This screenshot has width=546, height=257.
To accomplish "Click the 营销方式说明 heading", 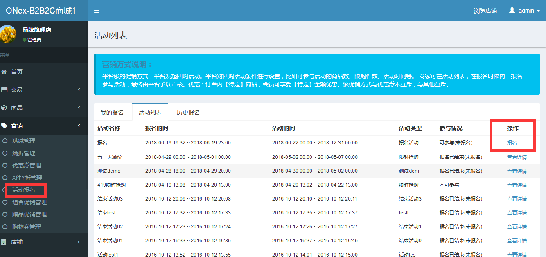I will click(127, 65).
